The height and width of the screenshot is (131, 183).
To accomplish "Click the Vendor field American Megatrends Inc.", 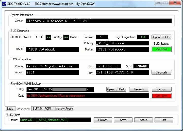I will tap(53, 66).
